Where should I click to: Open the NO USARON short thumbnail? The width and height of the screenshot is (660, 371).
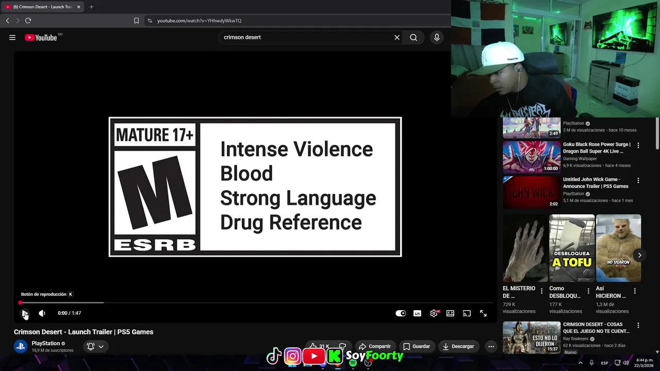pyautogui.click(x=618, y=248)
